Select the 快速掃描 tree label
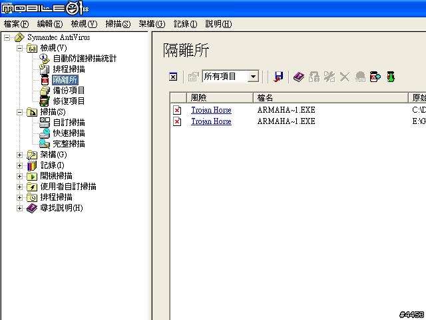Screen dimensions: 426x320 click(69, 133)
